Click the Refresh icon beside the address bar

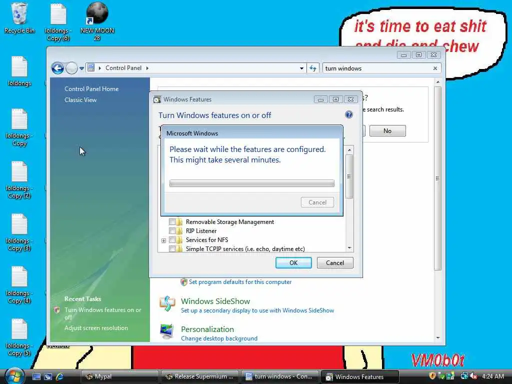click(313, 68)
